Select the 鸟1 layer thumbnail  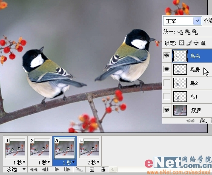pos(180,97)
